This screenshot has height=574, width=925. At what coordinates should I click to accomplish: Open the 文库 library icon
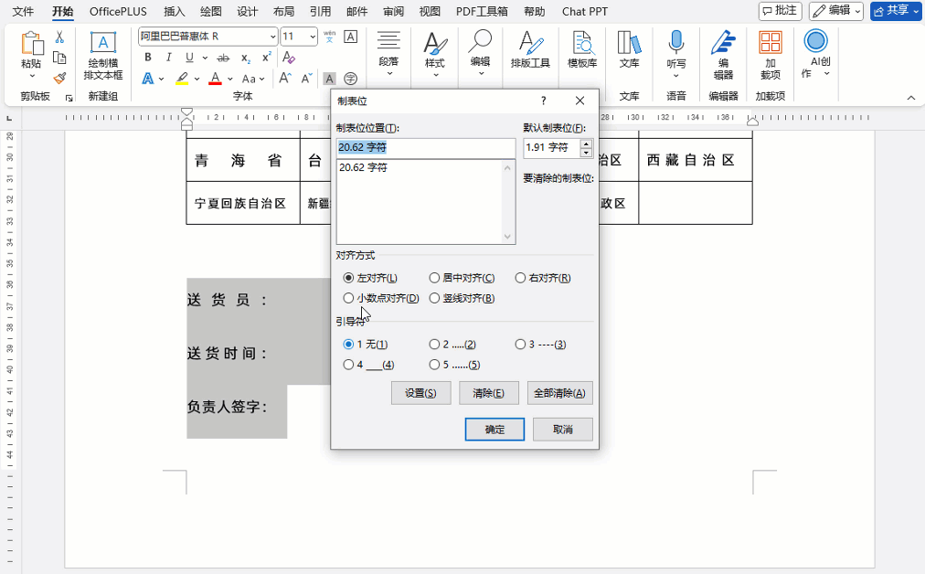(629, 42)
